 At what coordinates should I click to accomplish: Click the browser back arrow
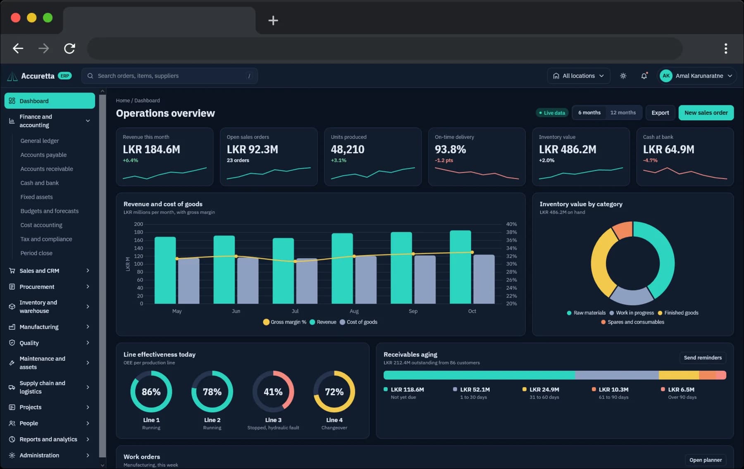pyautogui.click(x=18, y=49)
